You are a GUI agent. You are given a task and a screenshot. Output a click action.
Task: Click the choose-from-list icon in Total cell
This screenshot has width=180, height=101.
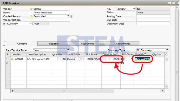(136, 59)
